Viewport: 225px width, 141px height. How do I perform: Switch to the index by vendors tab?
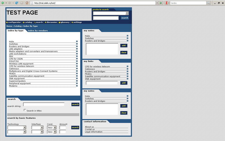[38, 31]
